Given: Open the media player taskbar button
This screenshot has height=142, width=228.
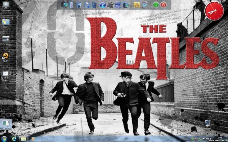Looking at the screenshot, I should pyautogui.click(x=33, y=139).
